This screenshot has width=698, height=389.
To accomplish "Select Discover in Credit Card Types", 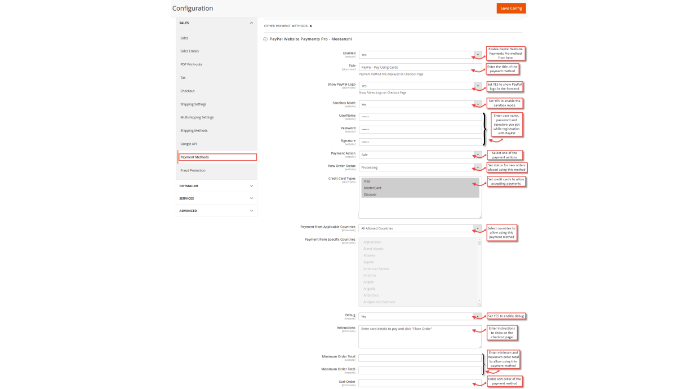I will pyautogui.click(x=420, y=194).
